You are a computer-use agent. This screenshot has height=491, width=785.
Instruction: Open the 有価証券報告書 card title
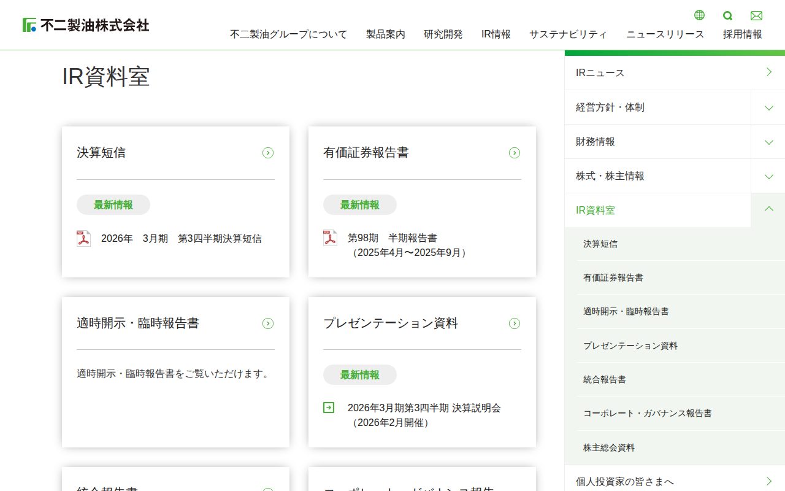366,153
